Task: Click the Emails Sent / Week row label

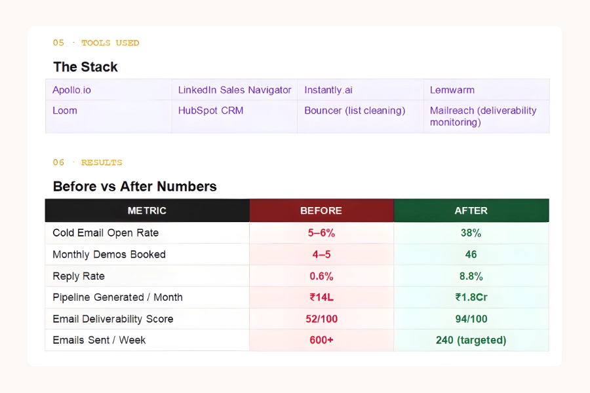Action: click(99, 340)
